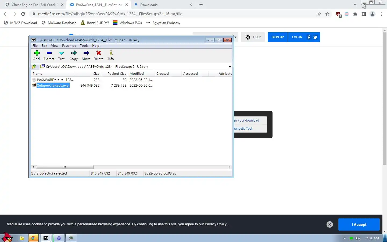Switch to Cheat Engine Pro Crack tab
Image resolution: width=387 pixels, height=242 pixels.
[x=35, y=5]
